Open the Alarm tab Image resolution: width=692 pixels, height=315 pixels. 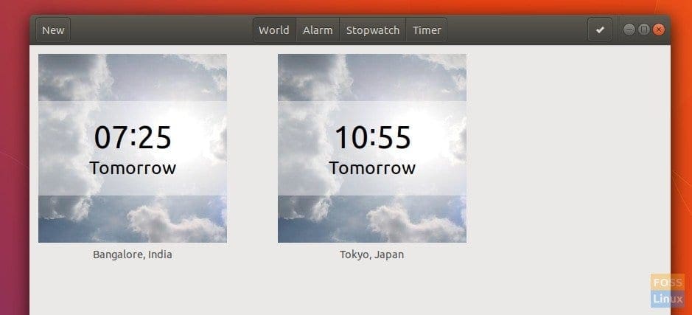pos(318,30)
